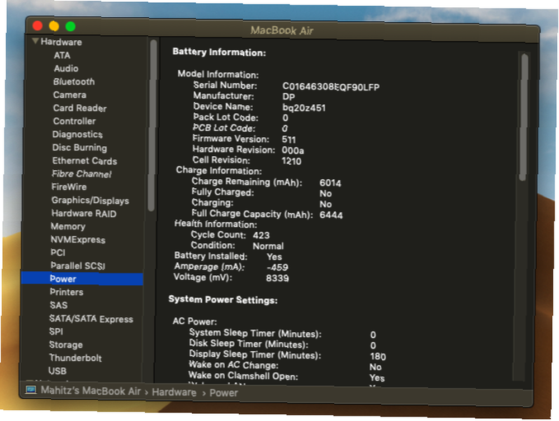Select Hardware RAID entry
Image resolution: width=559 pixels, height=421 pixels.
[84, 213]
